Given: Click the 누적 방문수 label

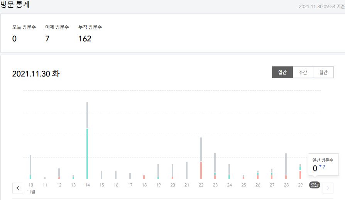Looking at the screenshot, I should tap(90, 27).
